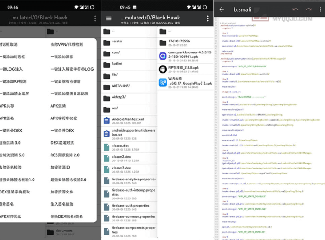The image size is (325, 240).
Task: Open classes2.dex file icon
Action: pyautogui.click(x=107, y=158)
